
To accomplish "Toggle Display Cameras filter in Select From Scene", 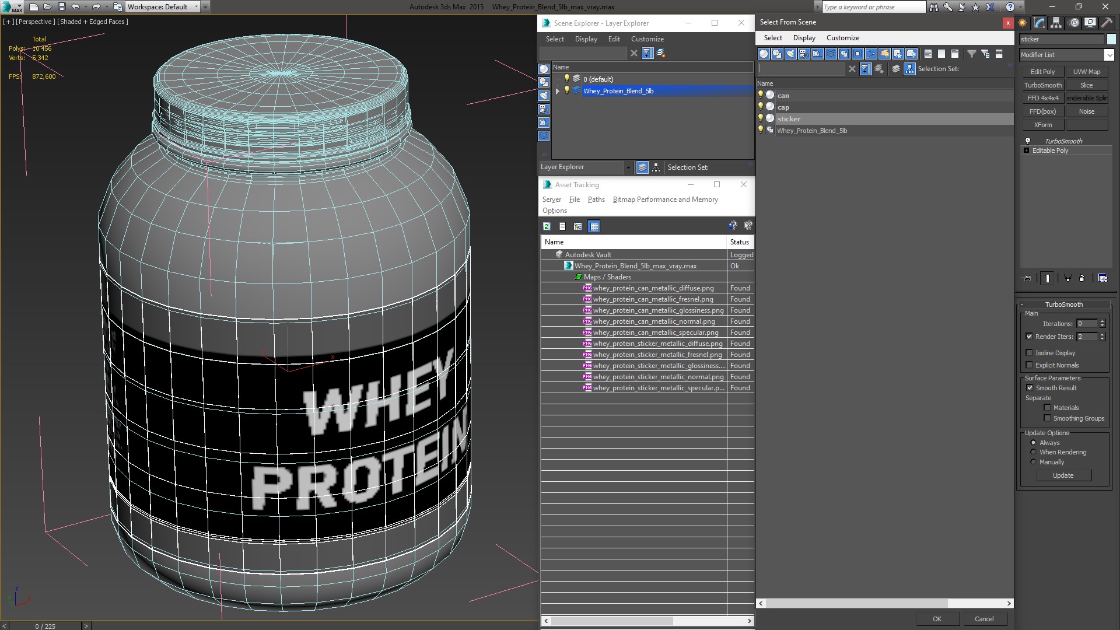I will (x=804, y=54).
